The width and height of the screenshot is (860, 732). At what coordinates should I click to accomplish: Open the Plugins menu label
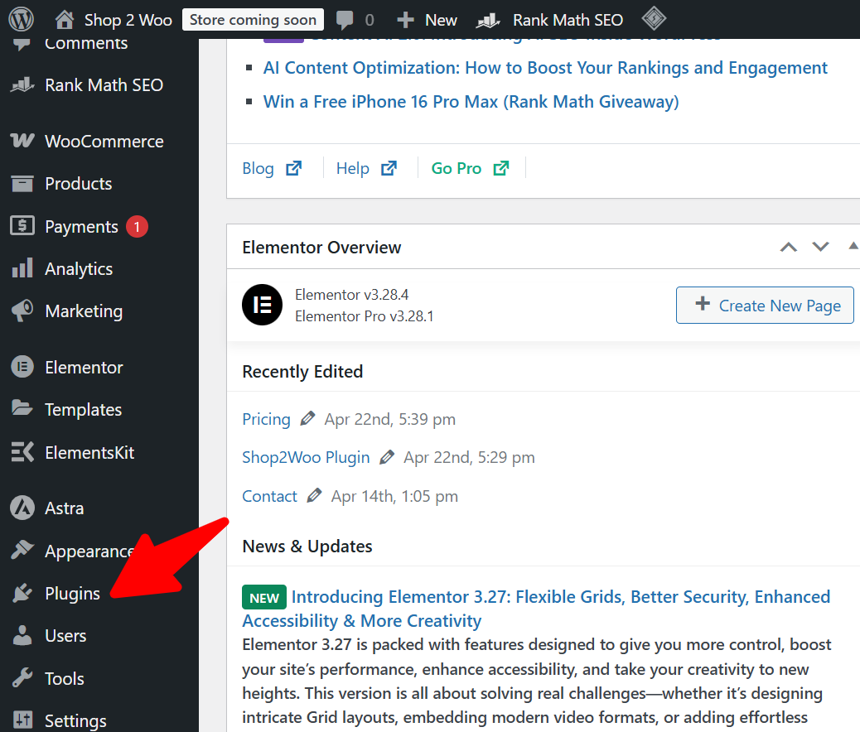[x=72, y=594]
